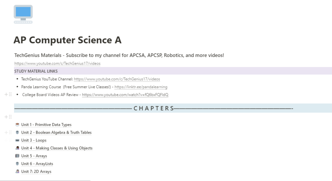332x181 pixels.
Task: Go to Unit 4 - Making Classes & Using Objects
Action: [x=57, y=148]
